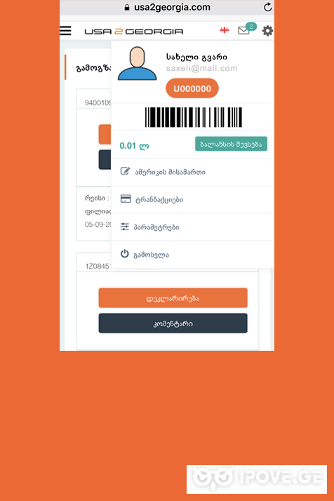Image resolution: width=334 pixels, height=501 pixels.
Task: Click the orange დეკლარირება button
Action: [173, 298]
